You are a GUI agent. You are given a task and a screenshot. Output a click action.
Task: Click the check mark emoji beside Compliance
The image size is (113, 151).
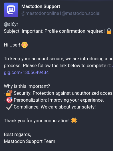(9, 107)
